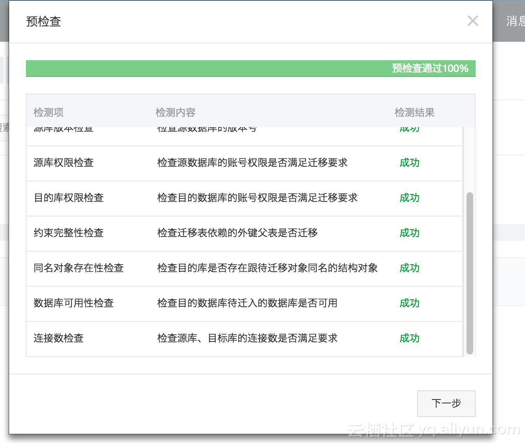Close the 预检查 dialog
Image resolution: width=525 pixels, height=443 pixels.
(x=473, y=21)
